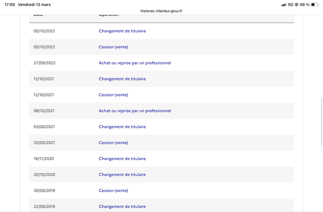323x212 pixels.
Task: Tap the cellular signal strength bars
Action: click(x=283, y=4)
